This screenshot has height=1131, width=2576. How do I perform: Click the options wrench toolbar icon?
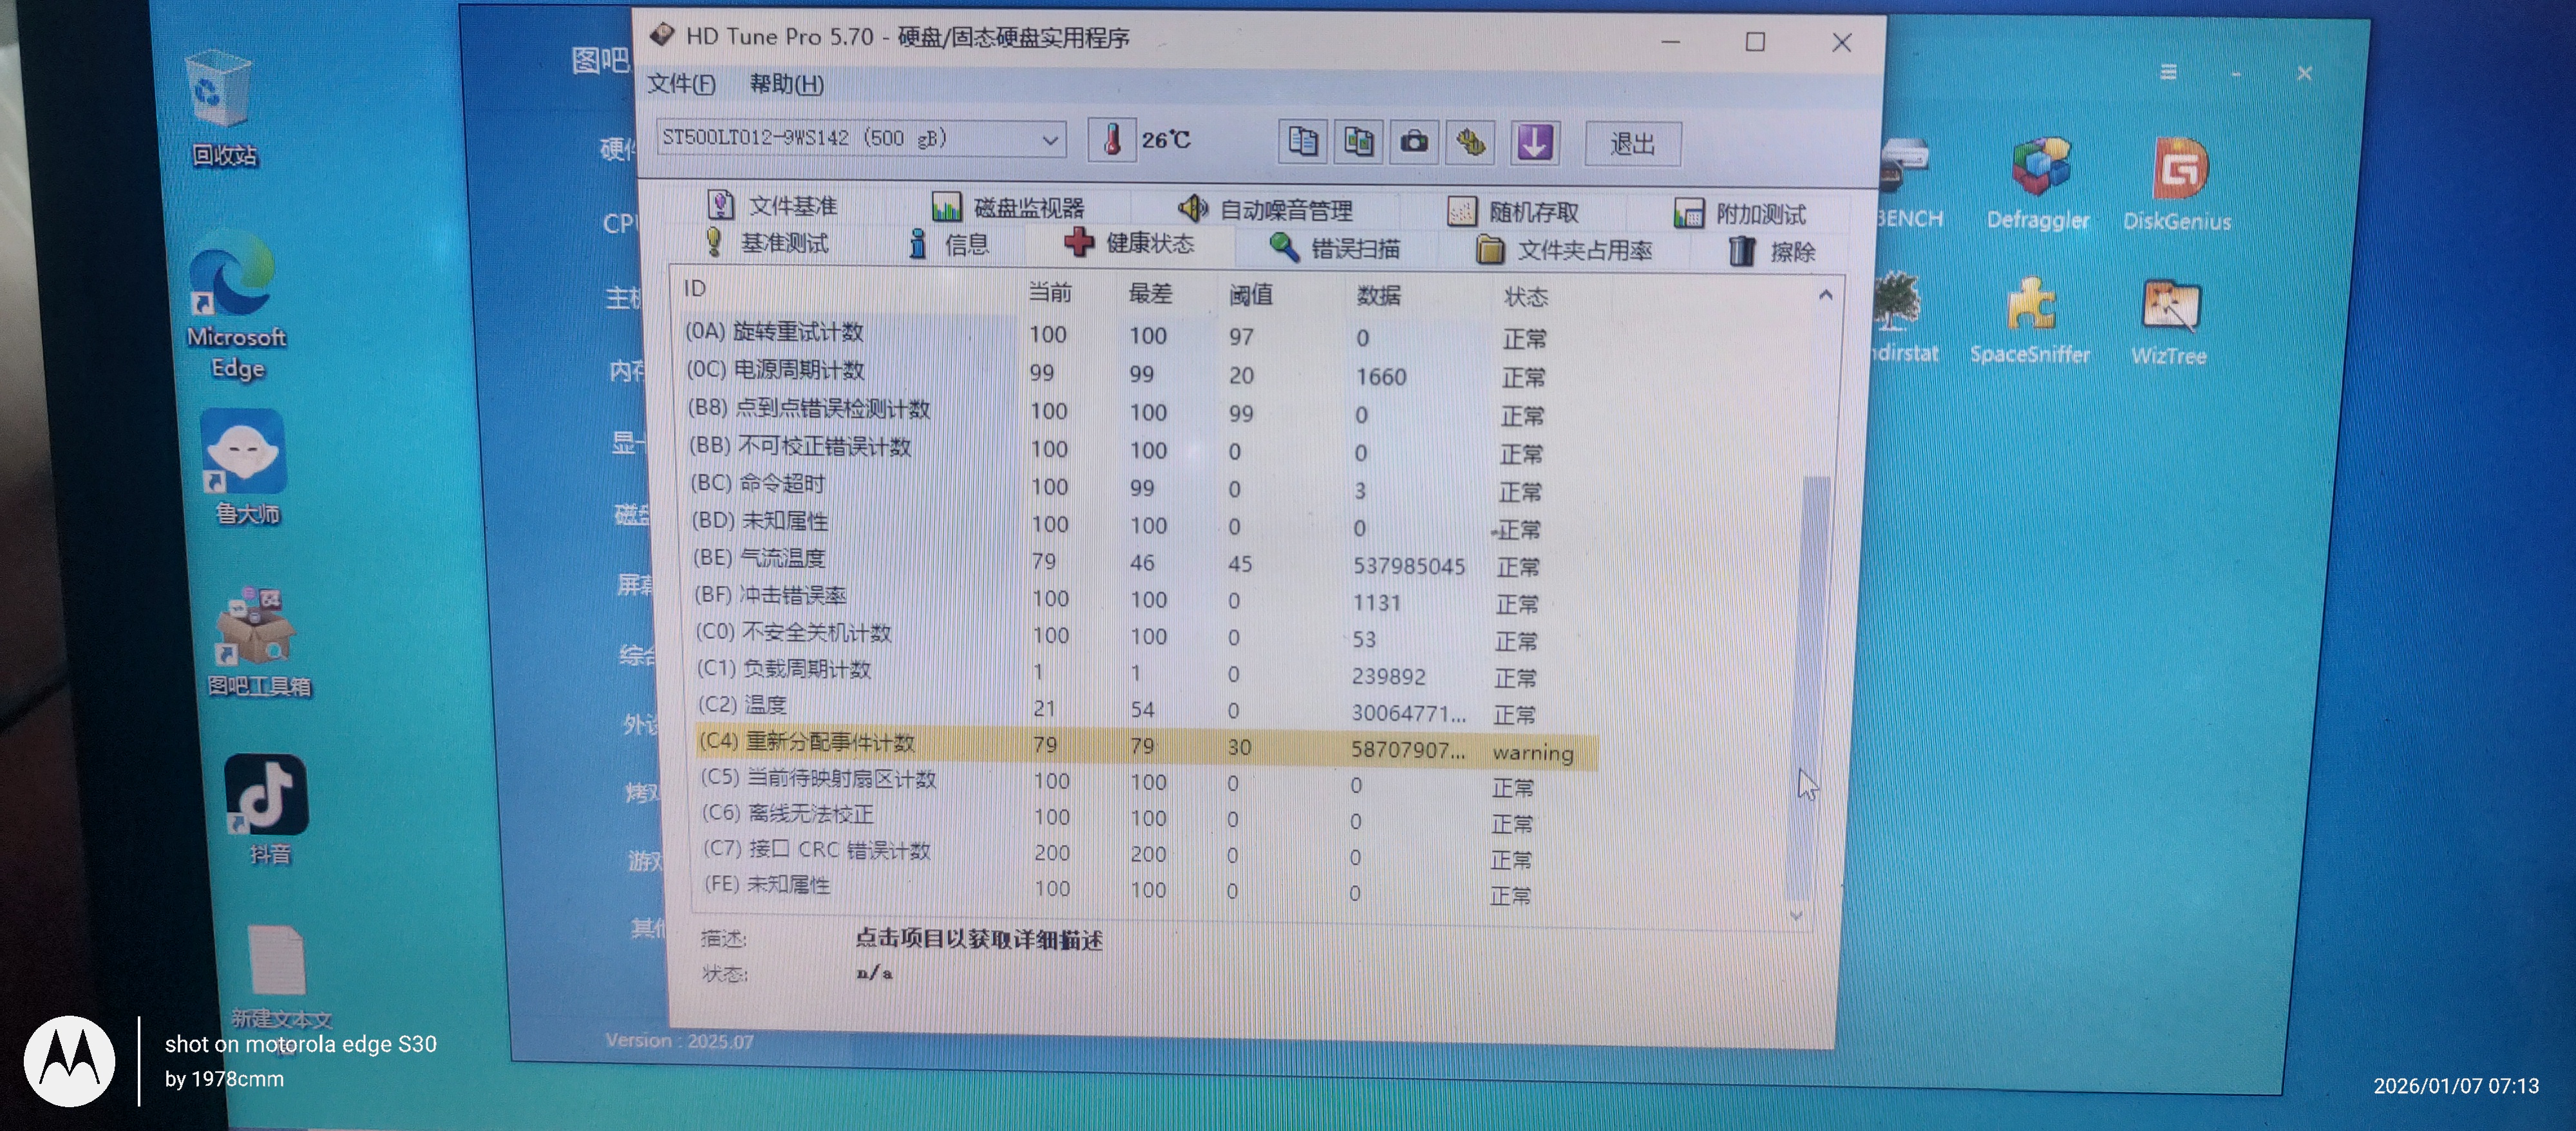pos(1471,142)
